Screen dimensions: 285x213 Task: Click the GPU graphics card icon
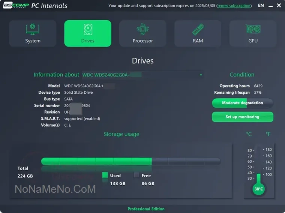(x=253, y=29)
